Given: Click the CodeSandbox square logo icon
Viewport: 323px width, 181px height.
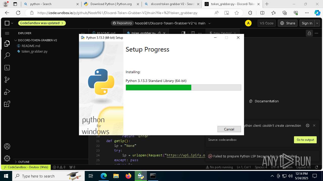Looking at the screenshot, I should click(7, 23).
